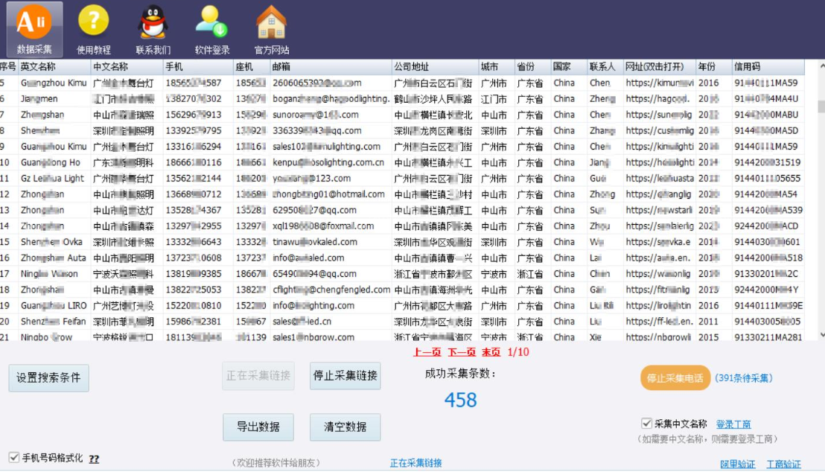This screenshot has height=472, width=825.
Task: Sort by the 中文名称 column header
Action: (127, 67)
